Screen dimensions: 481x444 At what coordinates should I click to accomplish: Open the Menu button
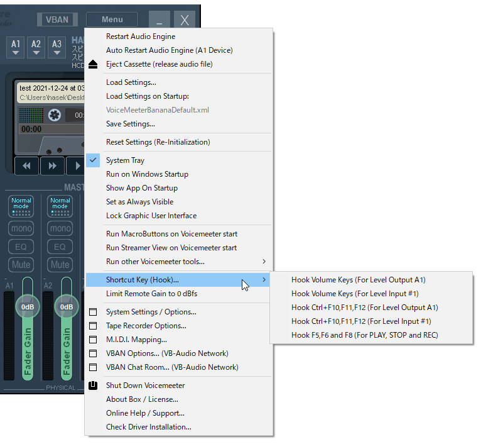tap(112, 19)
